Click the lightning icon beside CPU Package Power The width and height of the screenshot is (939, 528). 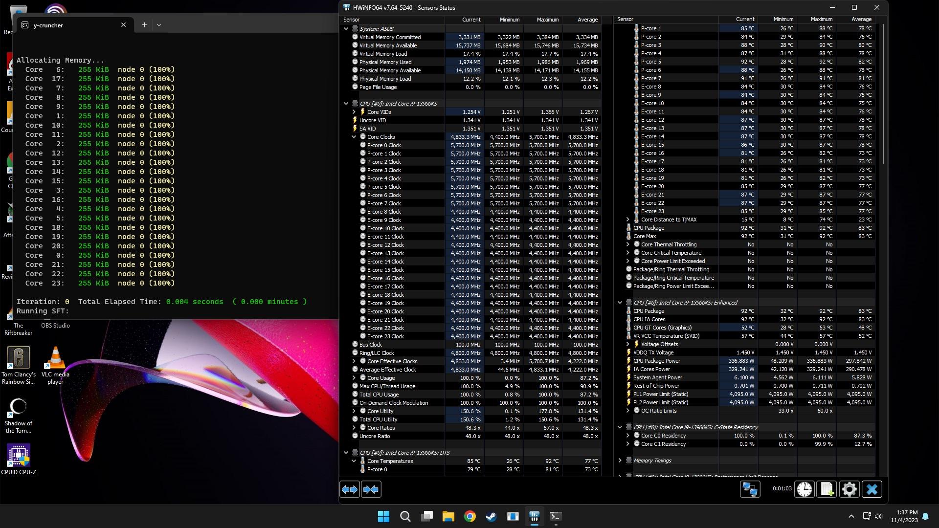[628, 361]
